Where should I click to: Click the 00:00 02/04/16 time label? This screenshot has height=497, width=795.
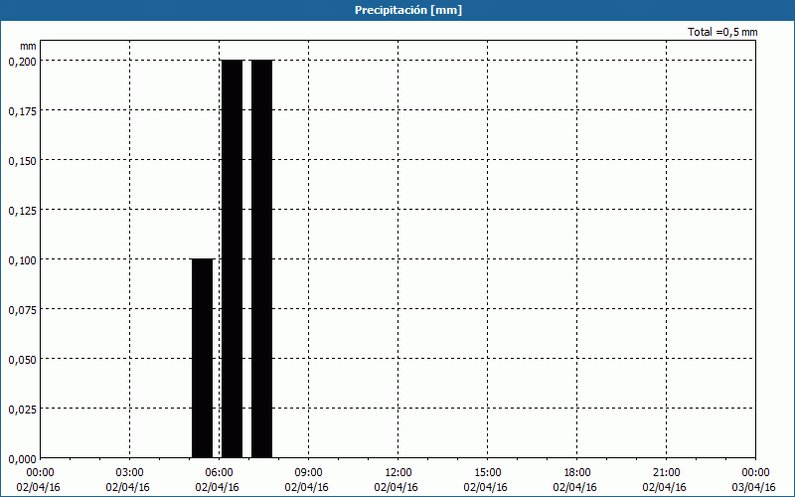coord(38,480)
